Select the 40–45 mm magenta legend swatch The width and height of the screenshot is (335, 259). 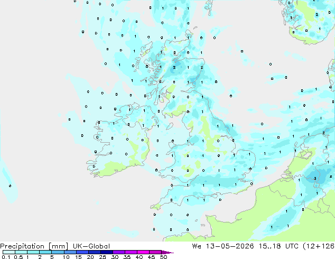pyautogui.click(x=143, y=252)
